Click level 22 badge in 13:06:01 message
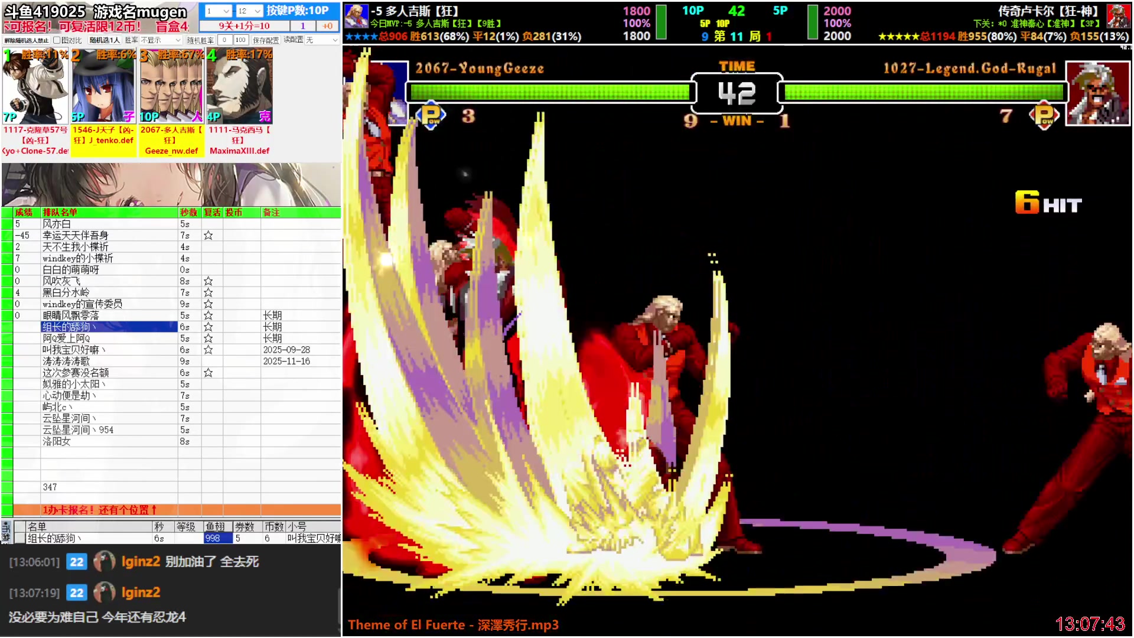The image size is (1134, 638). [77, 562]
